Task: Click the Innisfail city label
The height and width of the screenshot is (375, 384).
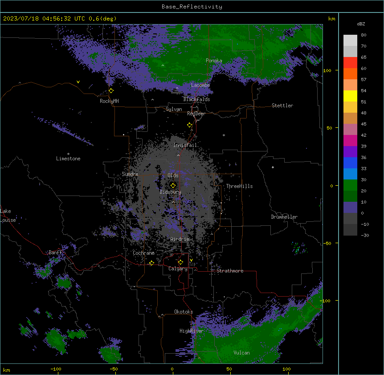Action: (x=185, y=145)
